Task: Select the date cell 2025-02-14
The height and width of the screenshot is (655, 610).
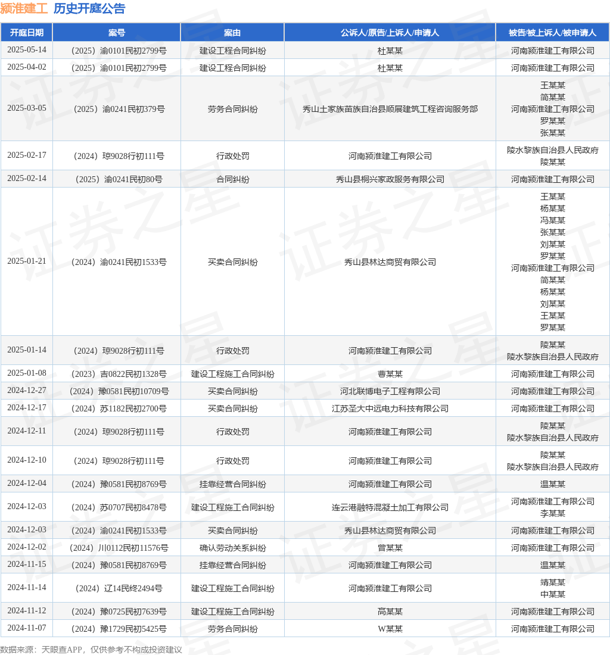Action: click(x=27, y=179)
